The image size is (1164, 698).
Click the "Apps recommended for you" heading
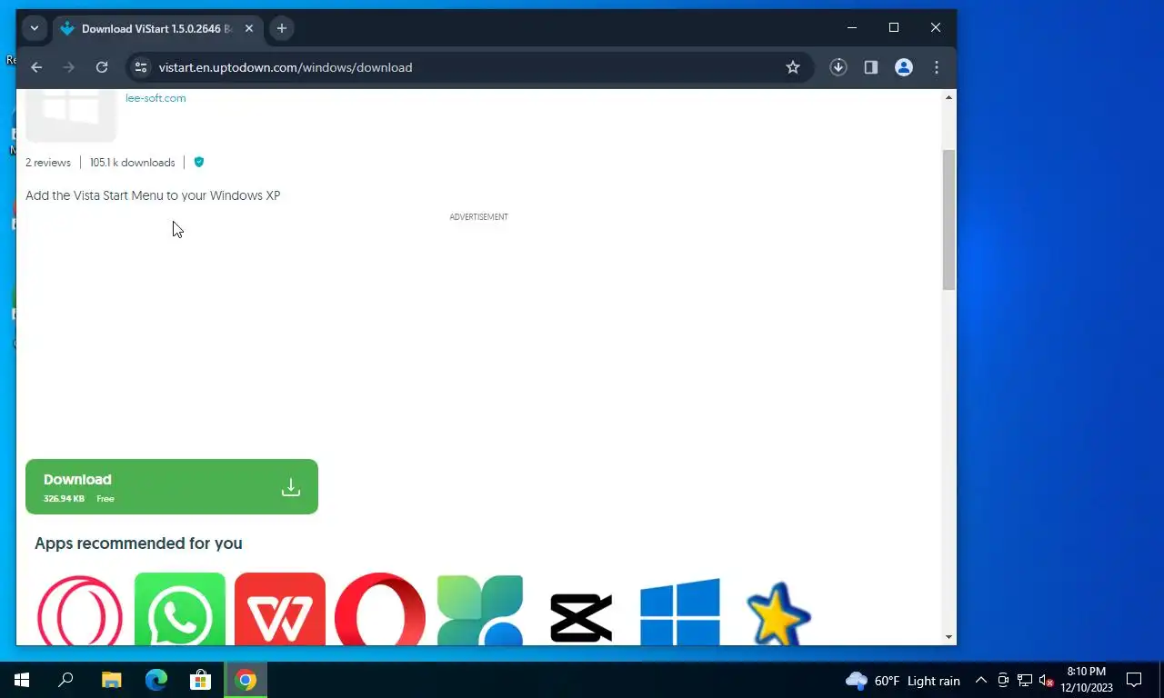[x=138, y=543]
